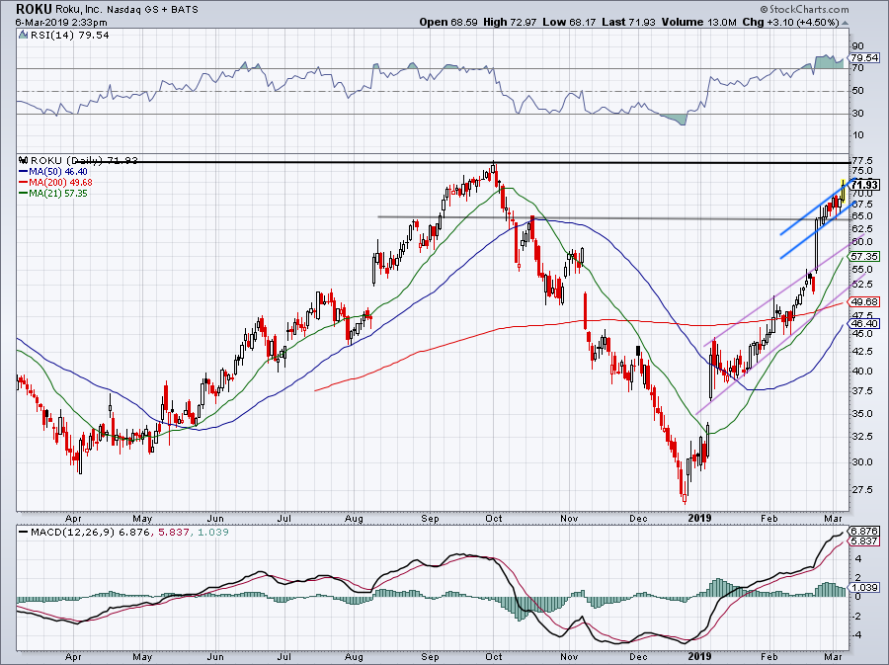The image size is (889, 665).
Task: Click the 77.5 label on the price axis
Action: [x=861, y=160]
